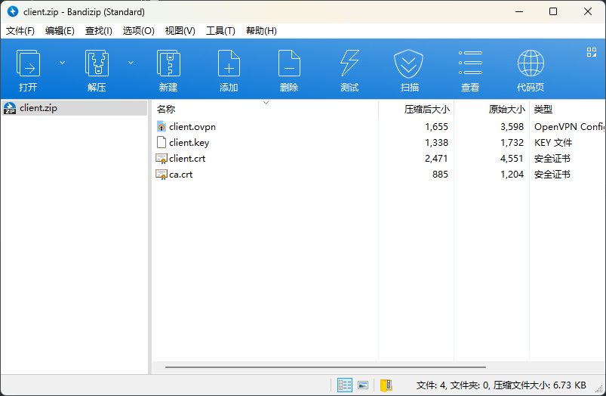Switch to details list view in status bar
606x396 pixels.
pos(344,385)
